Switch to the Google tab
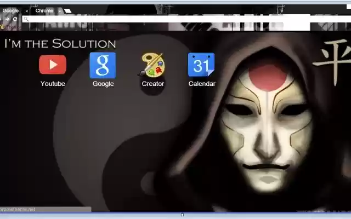 click(x=11, y=10)
